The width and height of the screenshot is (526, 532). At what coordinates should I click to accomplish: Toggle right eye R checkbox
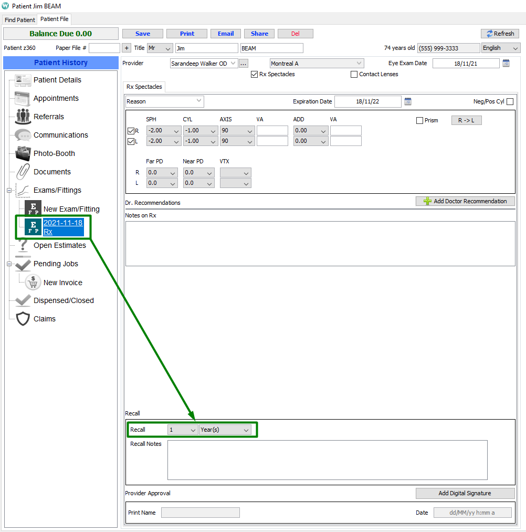[x=131, y=131]
